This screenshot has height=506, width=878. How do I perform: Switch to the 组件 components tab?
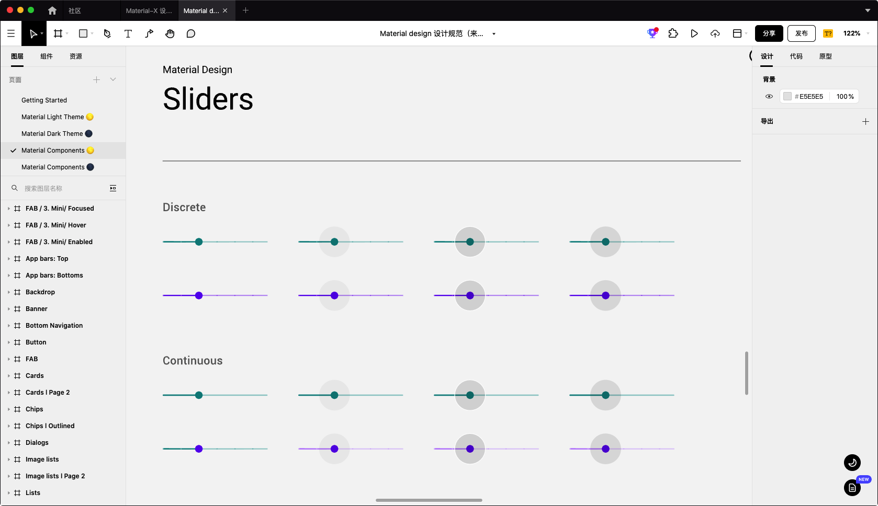[x=47, y=56]
